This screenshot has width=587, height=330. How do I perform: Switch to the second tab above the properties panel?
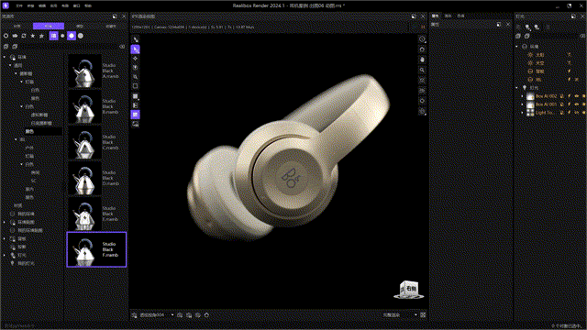click(448, 16)
